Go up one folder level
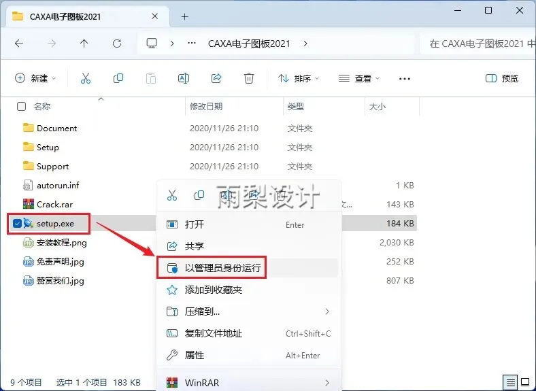 coord(84,44)
